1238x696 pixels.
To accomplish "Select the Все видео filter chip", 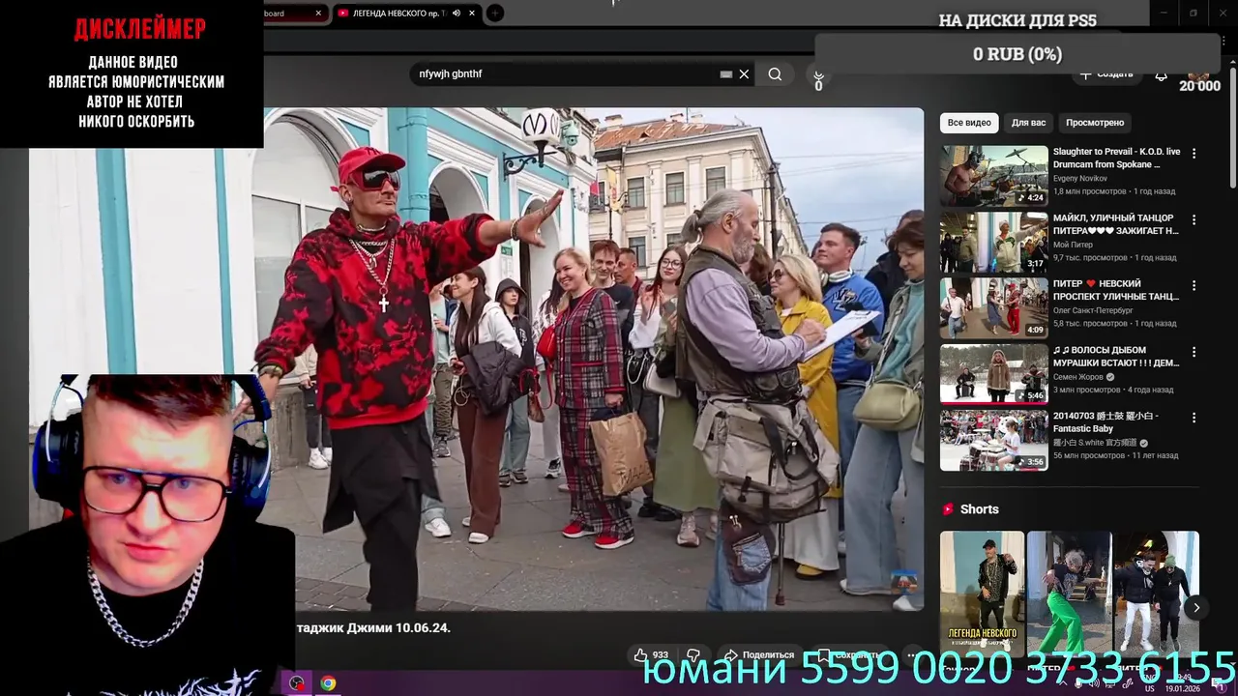I will pyautogui.click(x=969, y=123).
